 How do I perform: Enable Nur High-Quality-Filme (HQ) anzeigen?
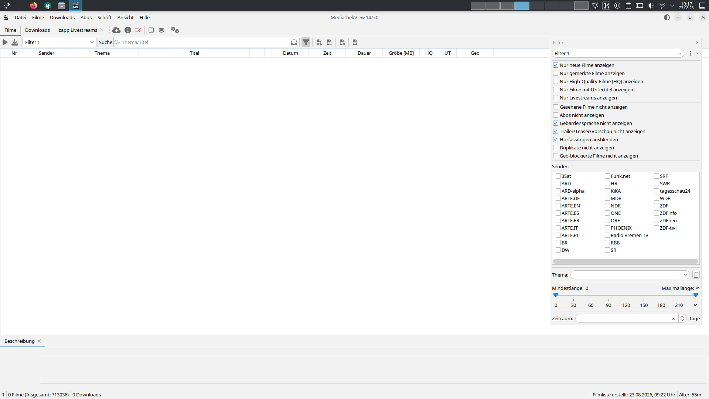click(x=556, y=81)
